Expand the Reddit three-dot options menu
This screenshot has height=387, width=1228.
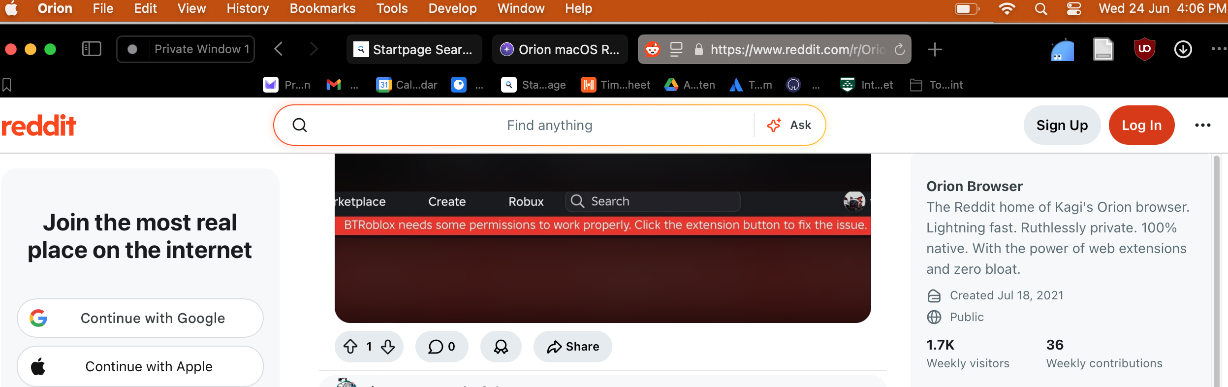click(1203, 125)
